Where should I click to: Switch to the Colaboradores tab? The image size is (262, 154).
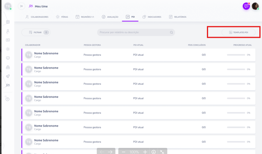point(37,17)
